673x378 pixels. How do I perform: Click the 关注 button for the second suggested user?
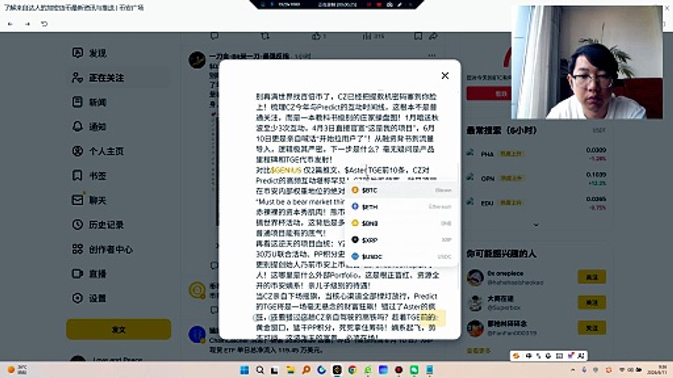pos(592,302)
